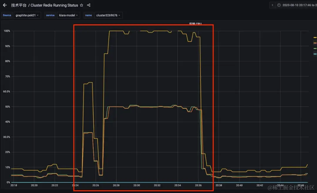Go back using the left arrow icon
Viewport: 317px width, 193px height.
pyautogui.click(x=5, y=5)
